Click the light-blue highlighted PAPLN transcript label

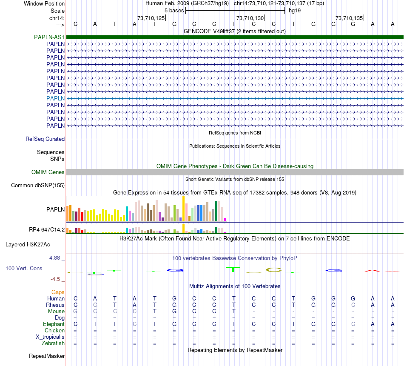click(x=55, y=98)
